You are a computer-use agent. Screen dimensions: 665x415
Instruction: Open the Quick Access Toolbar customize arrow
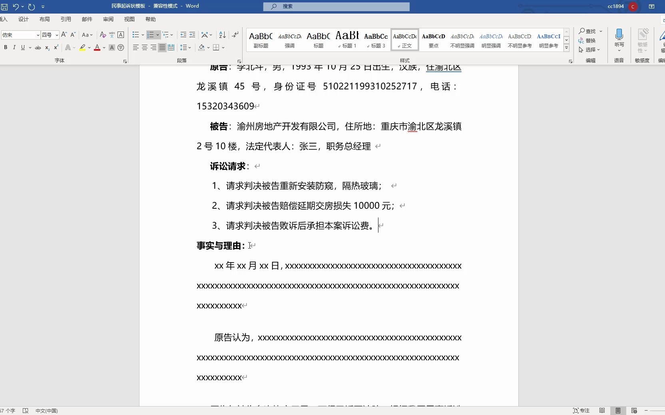point(43,7)
